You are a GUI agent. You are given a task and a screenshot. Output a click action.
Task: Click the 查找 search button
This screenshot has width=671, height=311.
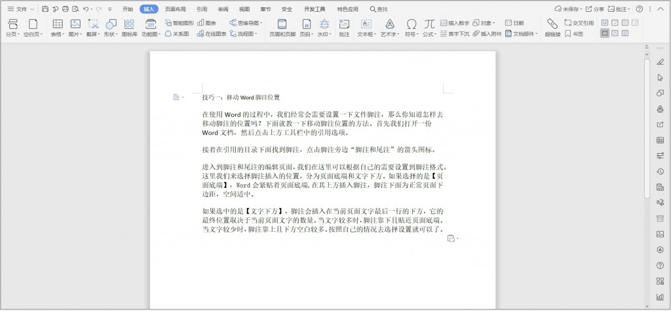click(x=379, y=9)
